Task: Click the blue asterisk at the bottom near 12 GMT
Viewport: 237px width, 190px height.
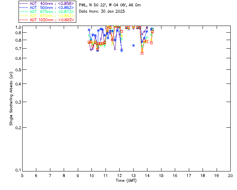Action: pyautogui.click(x=121, y=50)
